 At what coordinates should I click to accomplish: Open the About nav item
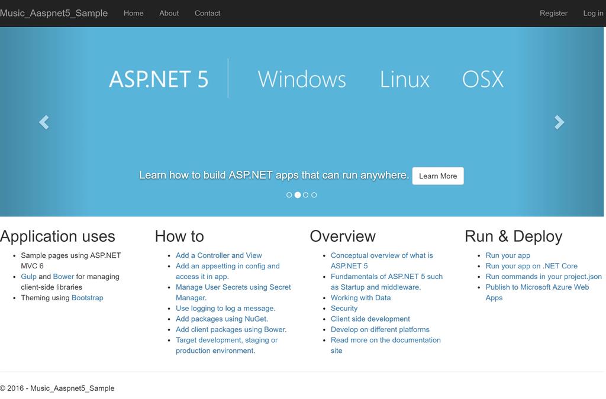(x=169, y=13)
